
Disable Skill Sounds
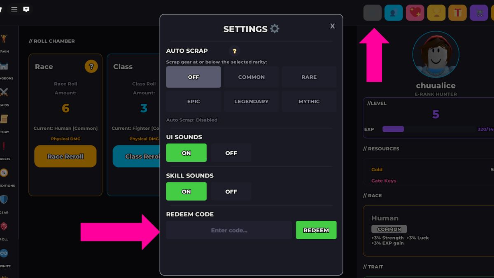[x=231, y=191]
